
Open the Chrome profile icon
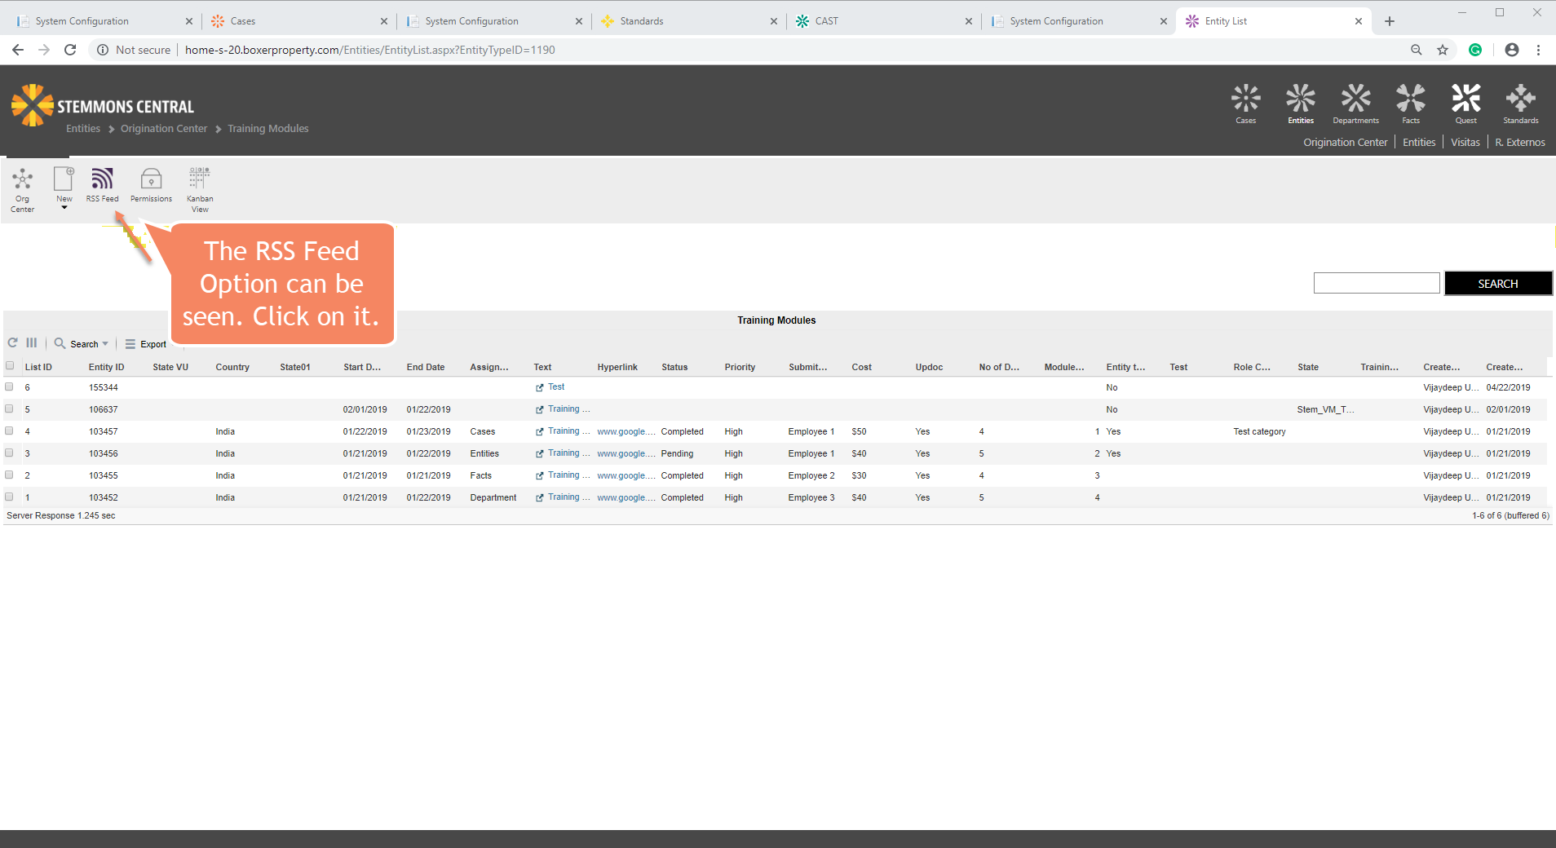pyautogui.click(x=1512, y=50)
